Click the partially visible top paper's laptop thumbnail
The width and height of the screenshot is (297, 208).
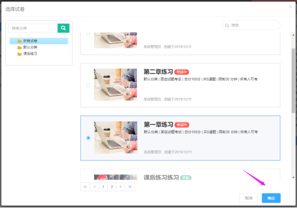tap(115, 40)
